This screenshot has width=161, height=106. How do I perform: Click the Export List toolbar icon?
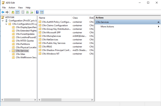pos(31,12)
